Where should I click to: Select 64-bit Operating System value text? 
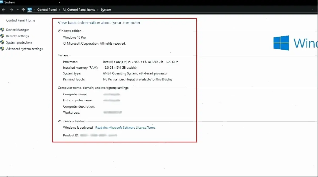tap(135, 73)
